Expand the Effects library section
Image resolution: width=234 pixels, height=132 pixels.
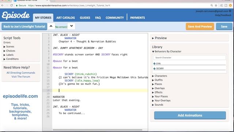[x=157, y=92]
